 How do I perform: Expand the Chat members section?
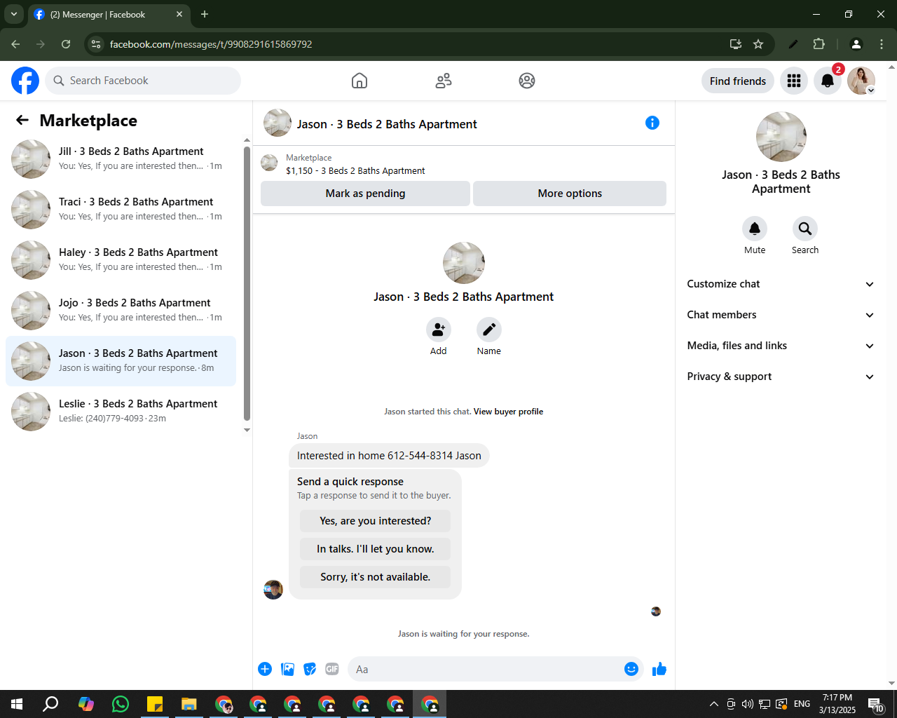click(781, 315)
